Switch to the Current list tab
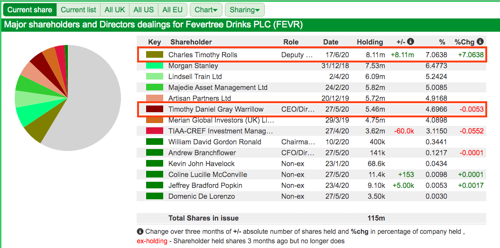Image resolution: width=500 pixels, height=248 pixels. [78, 10]
